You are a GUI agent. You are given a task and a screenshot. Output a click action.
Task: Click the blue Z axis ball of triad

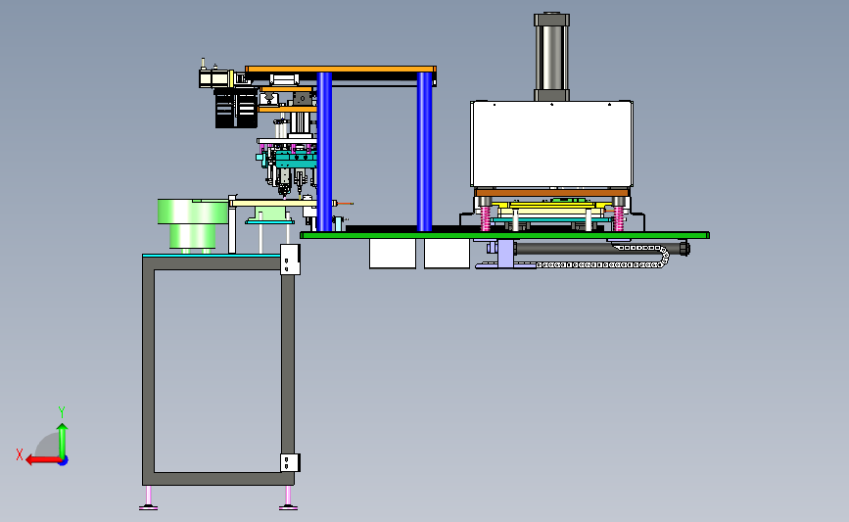click(64, 461)
